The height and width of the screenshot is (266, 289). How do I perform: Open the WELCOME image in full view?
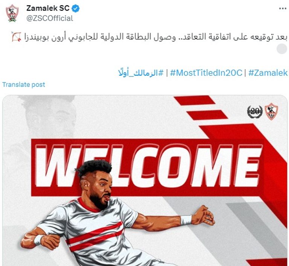(145, 180)
